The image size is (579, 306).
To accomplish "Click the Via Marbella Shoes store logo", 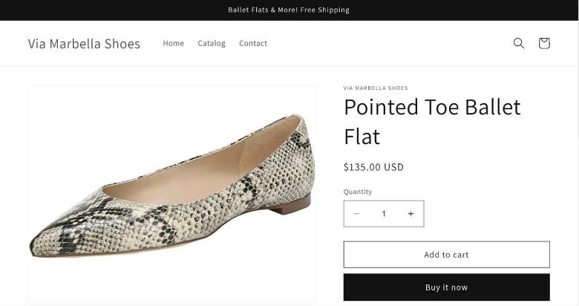I will coord(84,44).
